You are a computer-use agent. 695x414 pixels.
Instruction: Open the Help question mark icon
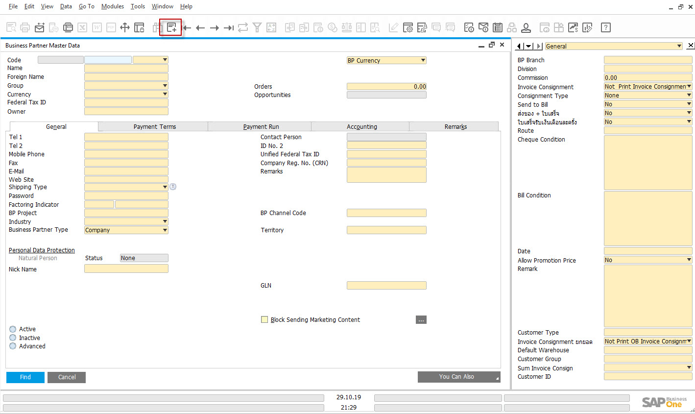(606, 27)
